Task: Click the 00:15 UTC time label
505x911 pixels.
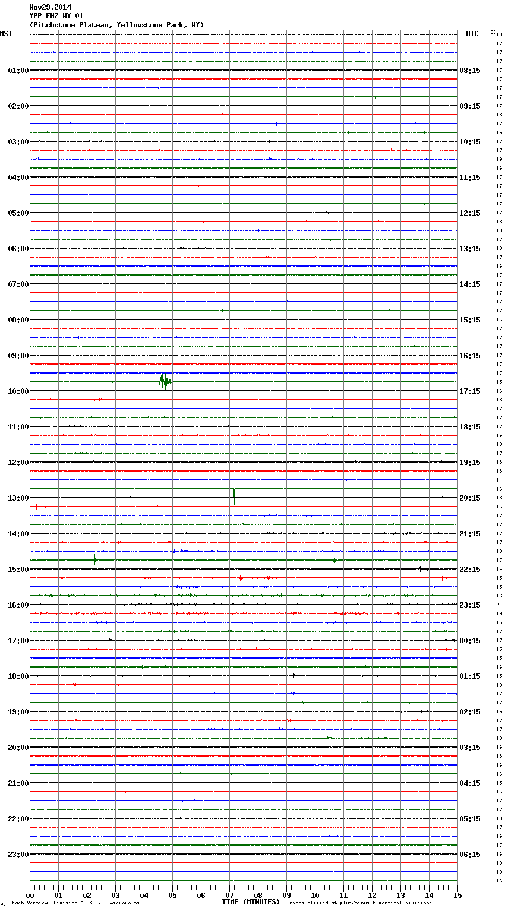Action: pyautogui.click(x=470, y=641)
